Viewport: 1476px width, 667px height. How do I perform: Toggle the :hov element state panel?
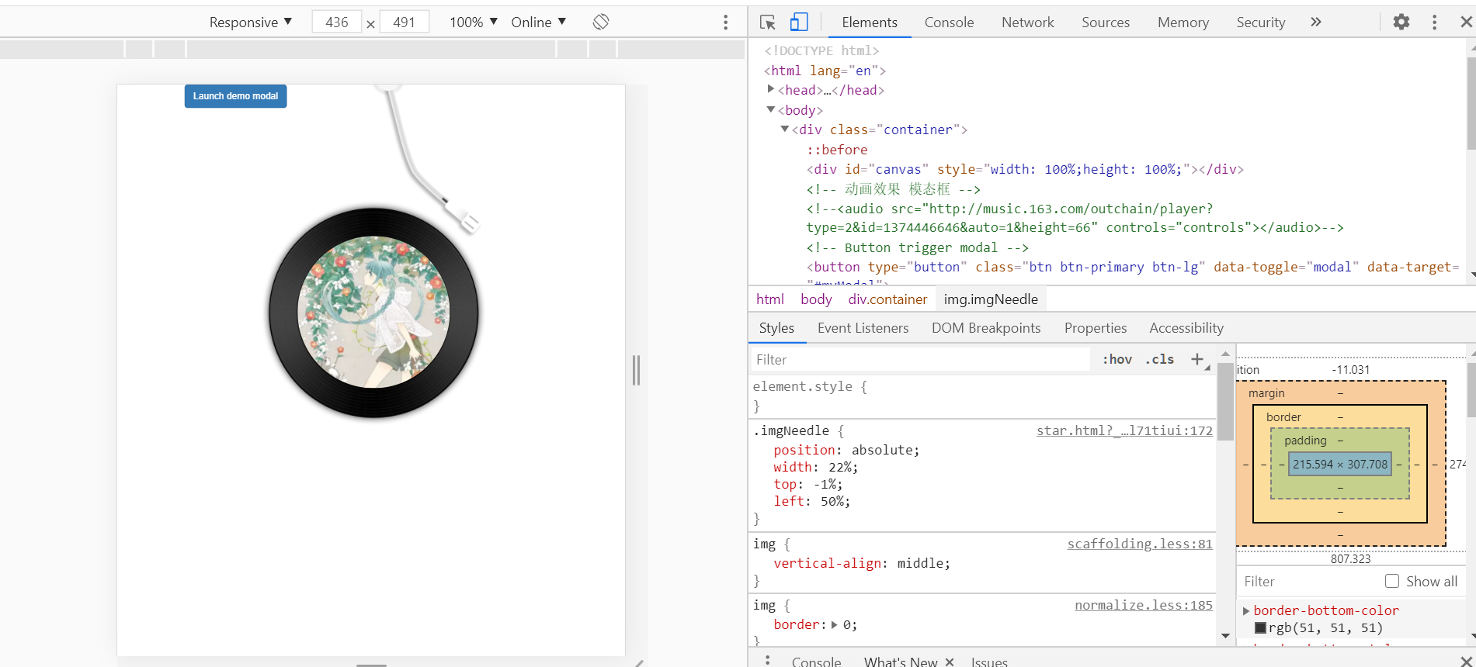point(1117,359)
